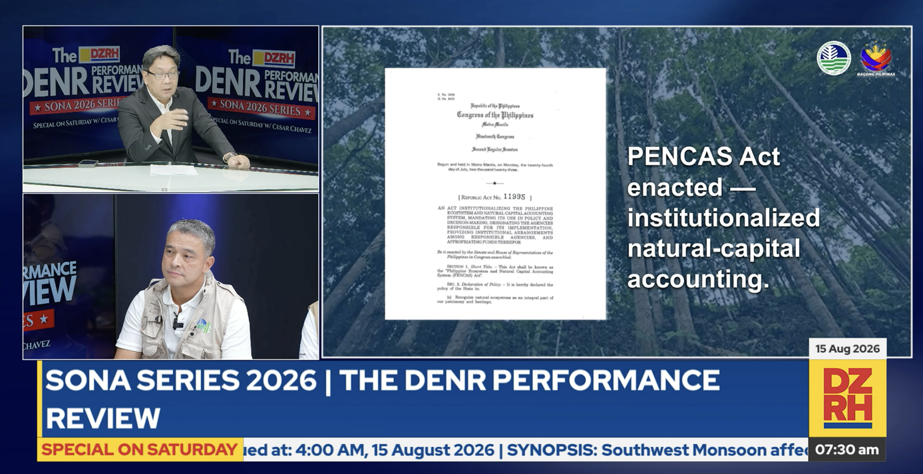The image size is (923, 474).
Task: Click the "SPECIAL ON SATURDAY" yellow label
Action: 140,450
